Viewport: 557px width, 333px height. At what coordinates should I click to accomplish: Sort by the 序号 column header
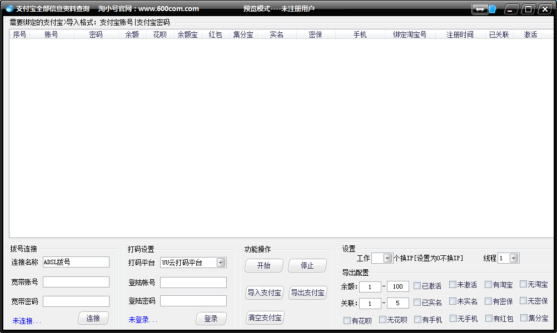19,34
